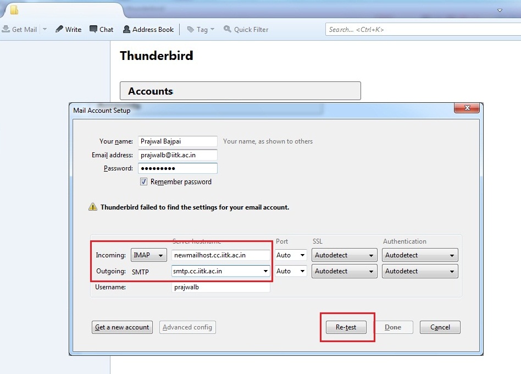The width and height of the screenshot is (521, 374).
Task: Open the Address Book
Action: pos(148,29)
